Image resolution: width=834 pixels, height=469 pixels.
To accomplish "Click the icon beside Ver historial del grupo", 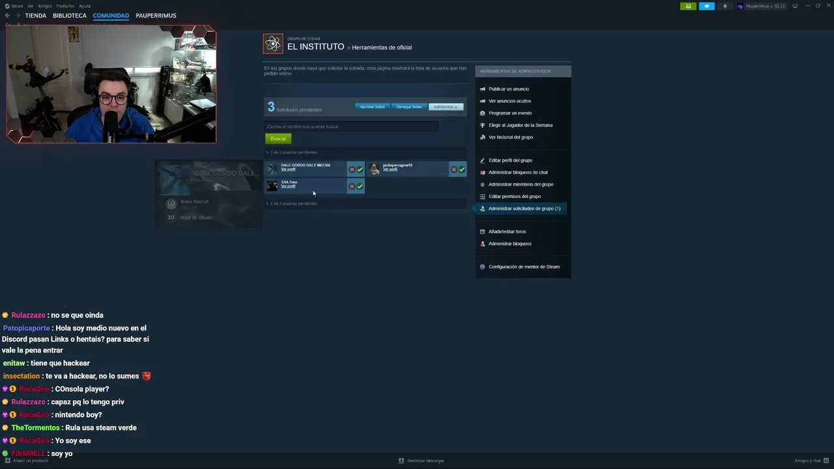I will click(482, 137).
